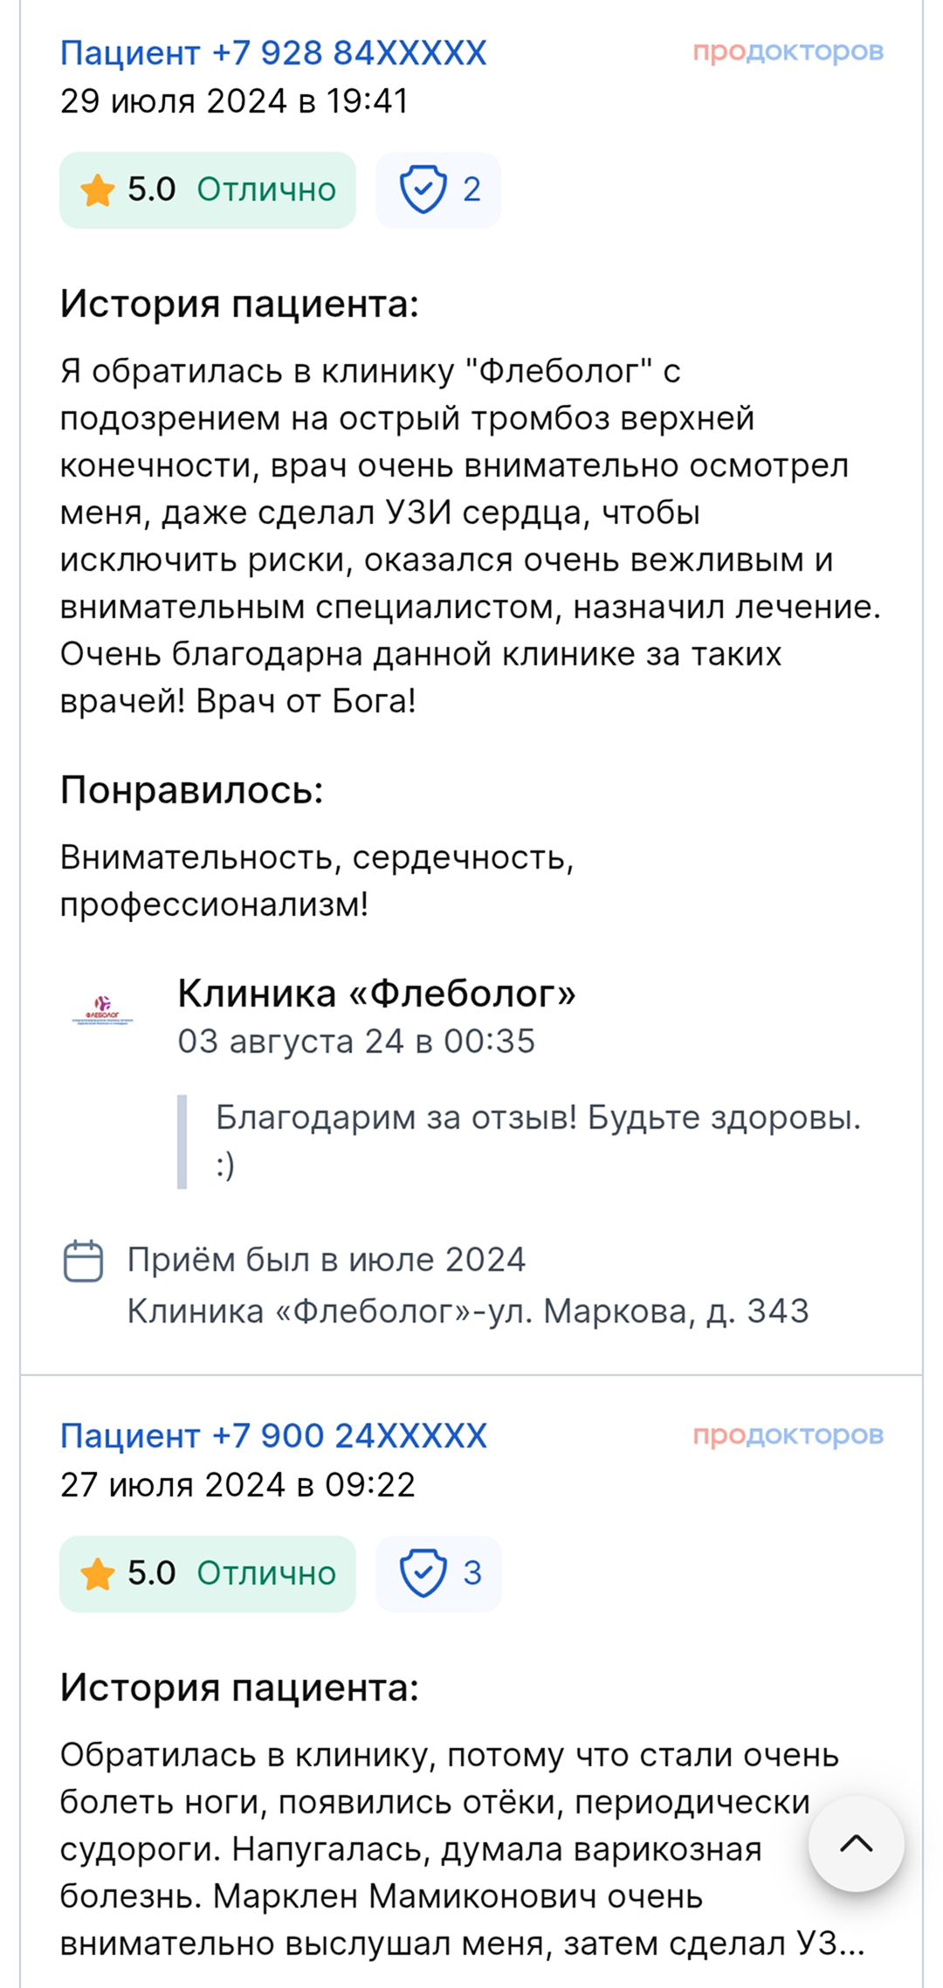The width and height of the screenshot is (943, 1988).
Task: Open the Клиника «Флеболог» logo thumbnail
Action: 102,1011
